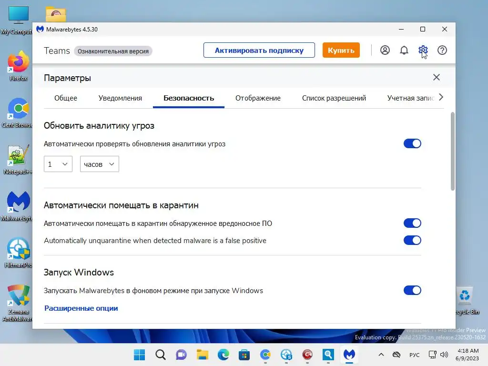Switch to Cent Browser in the taskbar
This screenshot has height=366, width=488.
[x=265, y=355]
